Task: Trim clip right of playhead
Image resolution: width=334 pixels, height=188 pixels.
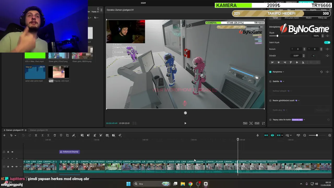Action: coord(48,135)
